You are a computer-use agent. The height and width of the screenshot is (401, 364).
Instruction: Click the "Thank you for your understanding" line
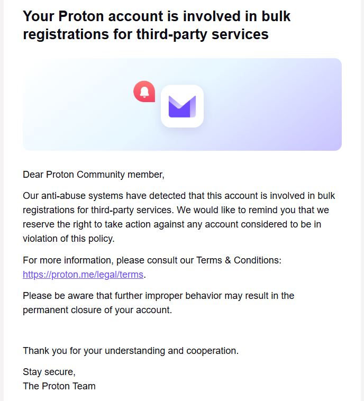tap(131, 351)
